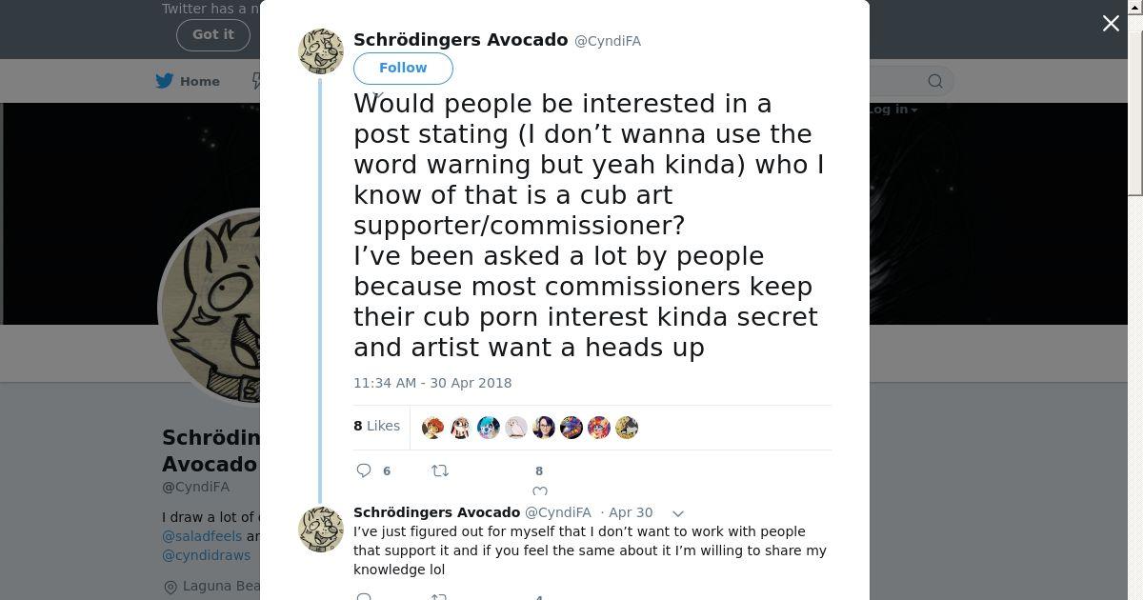
Task: Click the reply speech bubble icon
Action: tap(364, 470)
